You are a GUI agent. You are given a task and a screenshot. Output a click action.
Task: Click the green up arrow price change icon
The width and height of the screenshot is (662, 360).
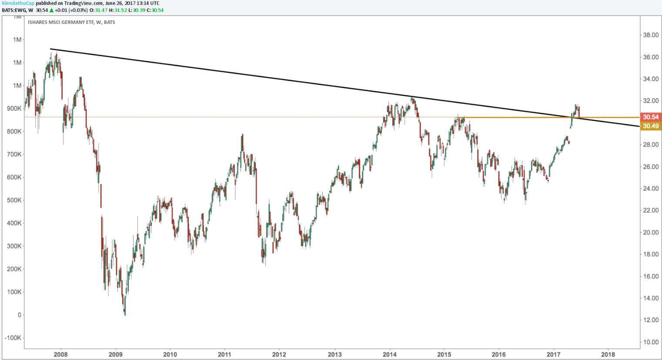coord(52,10)
